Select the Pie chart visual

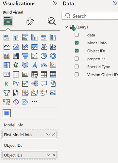[x=44, y=56]
